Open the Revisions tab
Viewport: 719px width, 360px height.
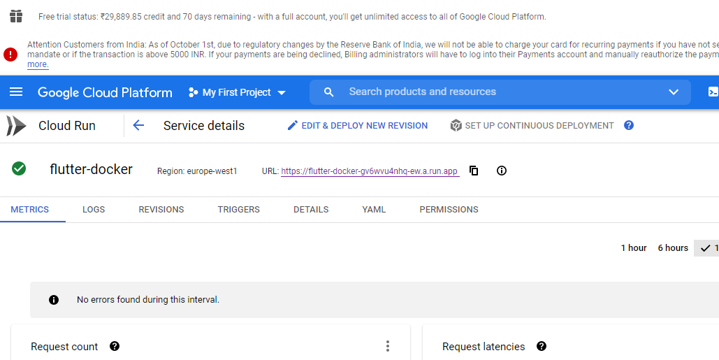pos(161,210)
